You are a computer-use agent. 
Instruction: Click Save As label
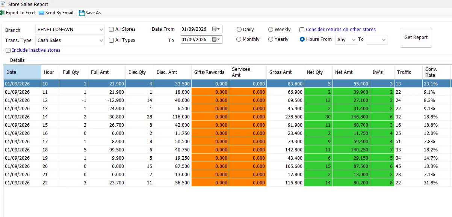93,13
